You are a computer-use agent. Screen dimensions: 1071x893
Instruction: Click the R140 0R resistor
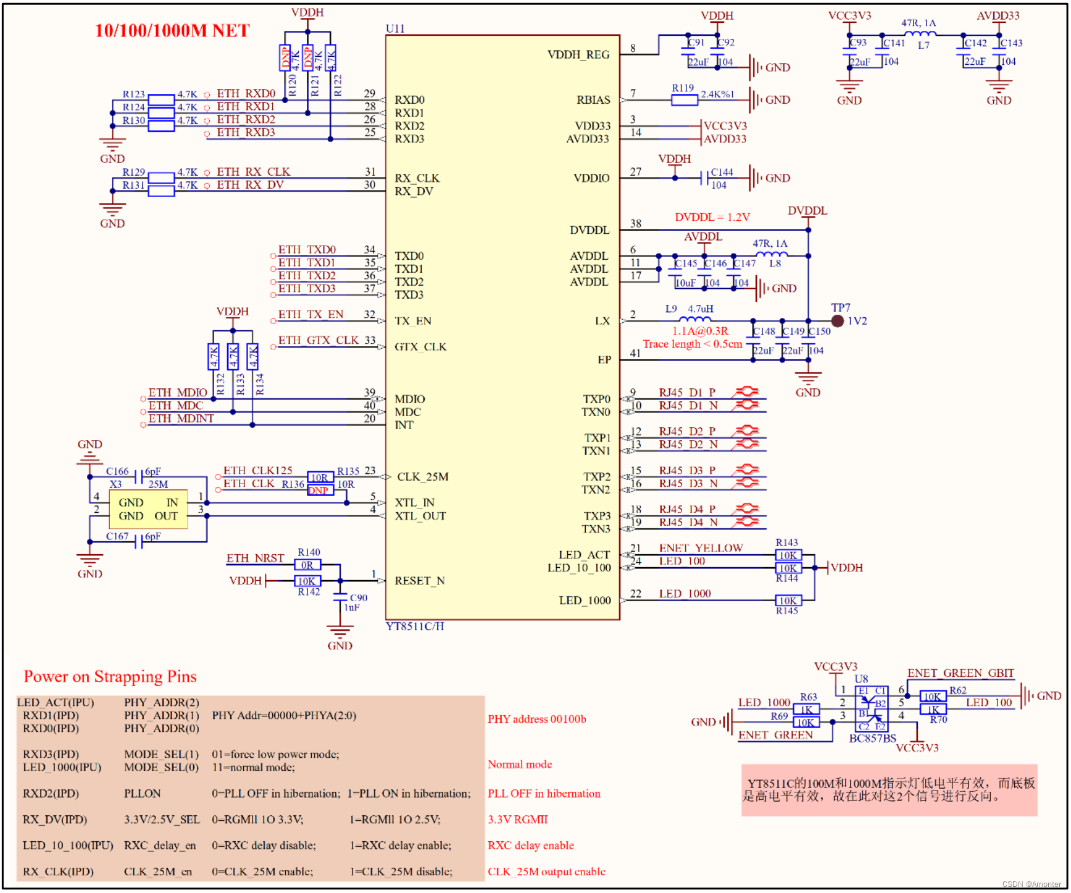click(307, 565)
